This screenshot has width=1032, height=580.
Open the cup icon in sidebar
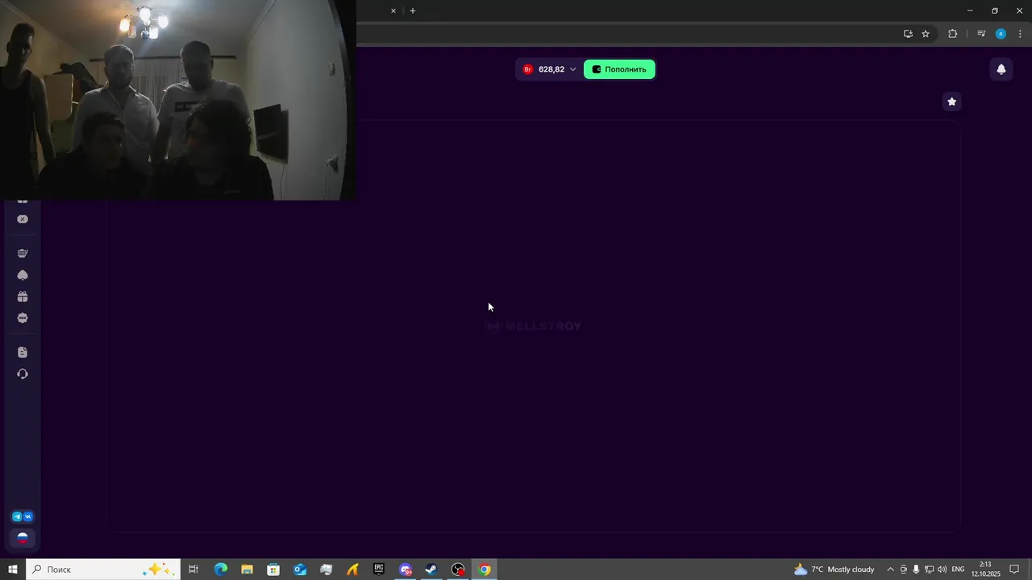click(x=23, y=253)
